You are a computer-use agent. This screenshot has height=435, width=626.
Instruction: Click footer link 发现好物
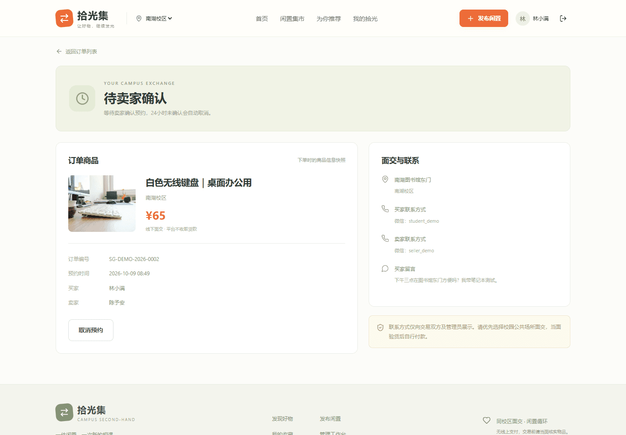click(283, 419)
